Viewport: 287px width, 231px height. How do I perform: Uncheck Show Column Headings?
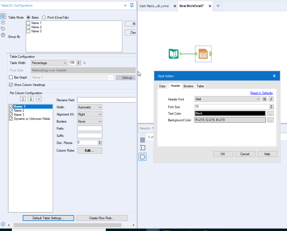coord(11,85)
